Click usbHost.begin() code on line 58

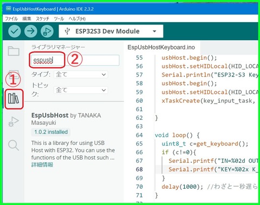coord(189,84)
